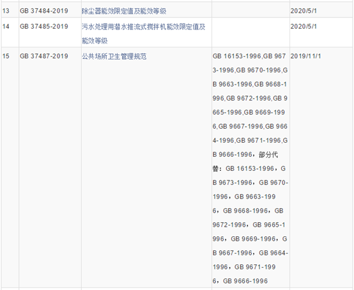The height and width of the screenshot is (290, 354).
Task: Select standard number GB 37484-2019
Action: point(44,11)
